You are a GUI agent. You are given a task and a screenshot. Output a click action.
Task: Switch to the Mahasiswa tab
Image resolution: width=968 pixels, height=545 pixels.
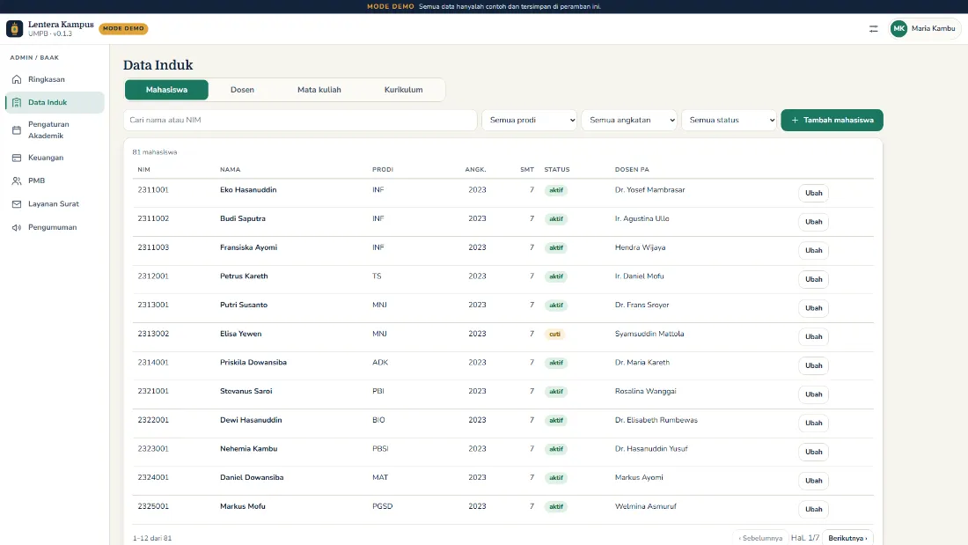point(166,90)
